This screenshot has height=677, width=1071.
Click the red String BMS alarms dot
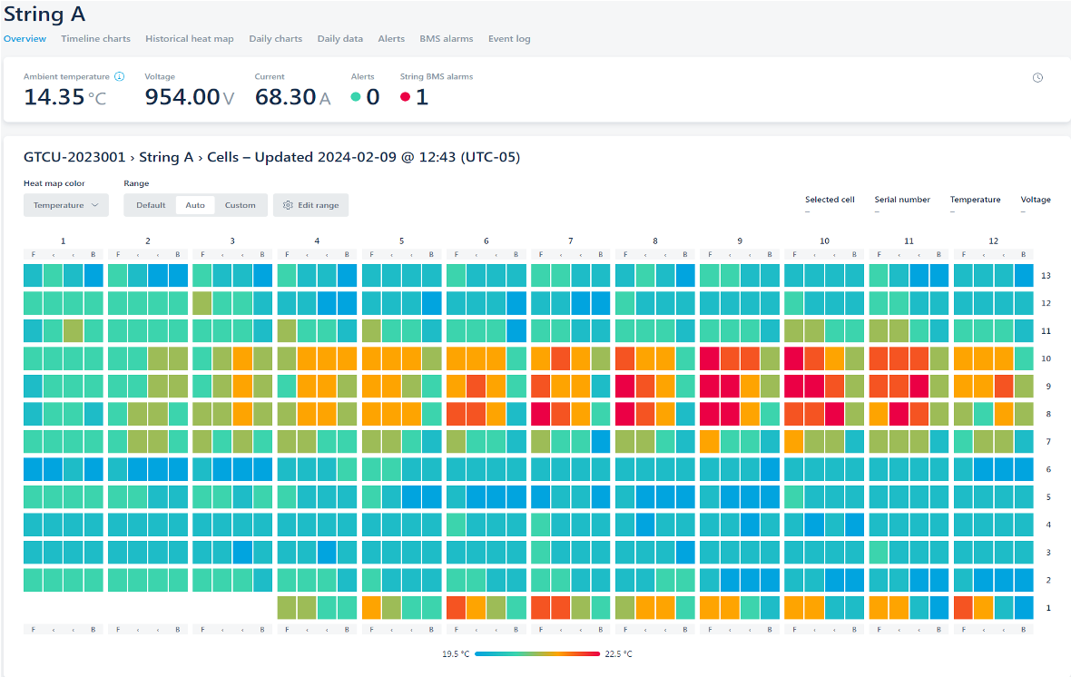[405, 97]
